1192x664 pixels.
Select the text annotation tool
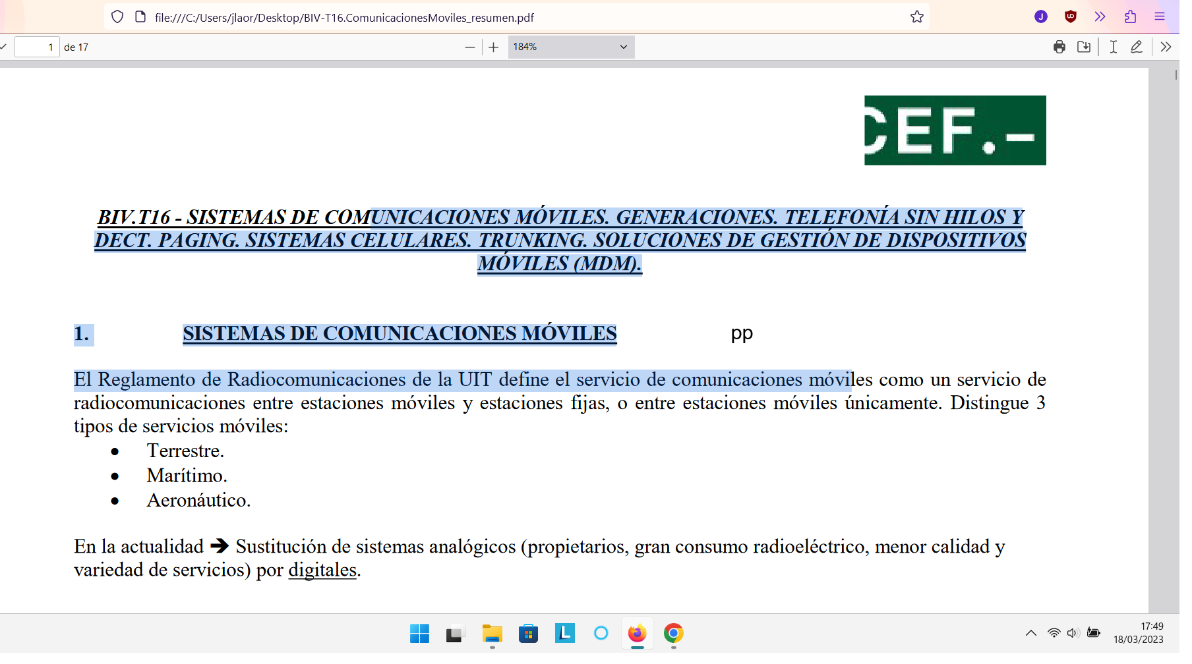point(1114,47)
